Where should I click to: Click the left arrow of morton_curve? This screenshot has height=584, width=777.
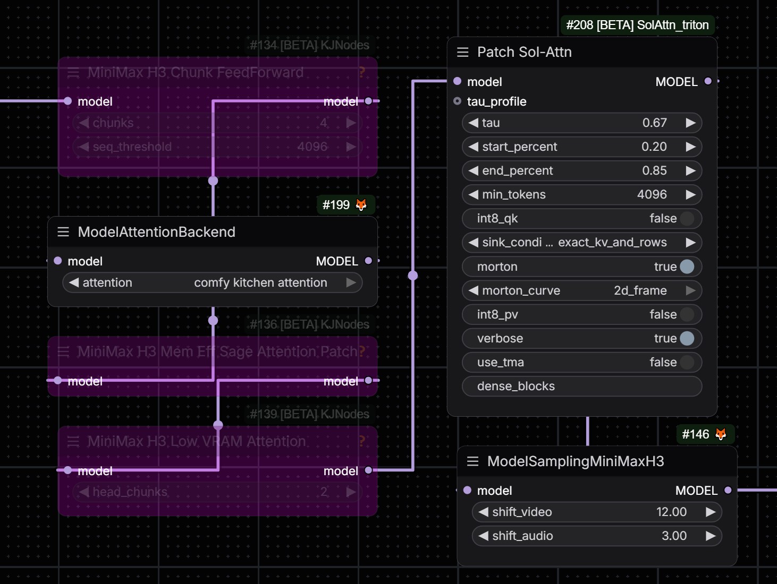point(474,290)
